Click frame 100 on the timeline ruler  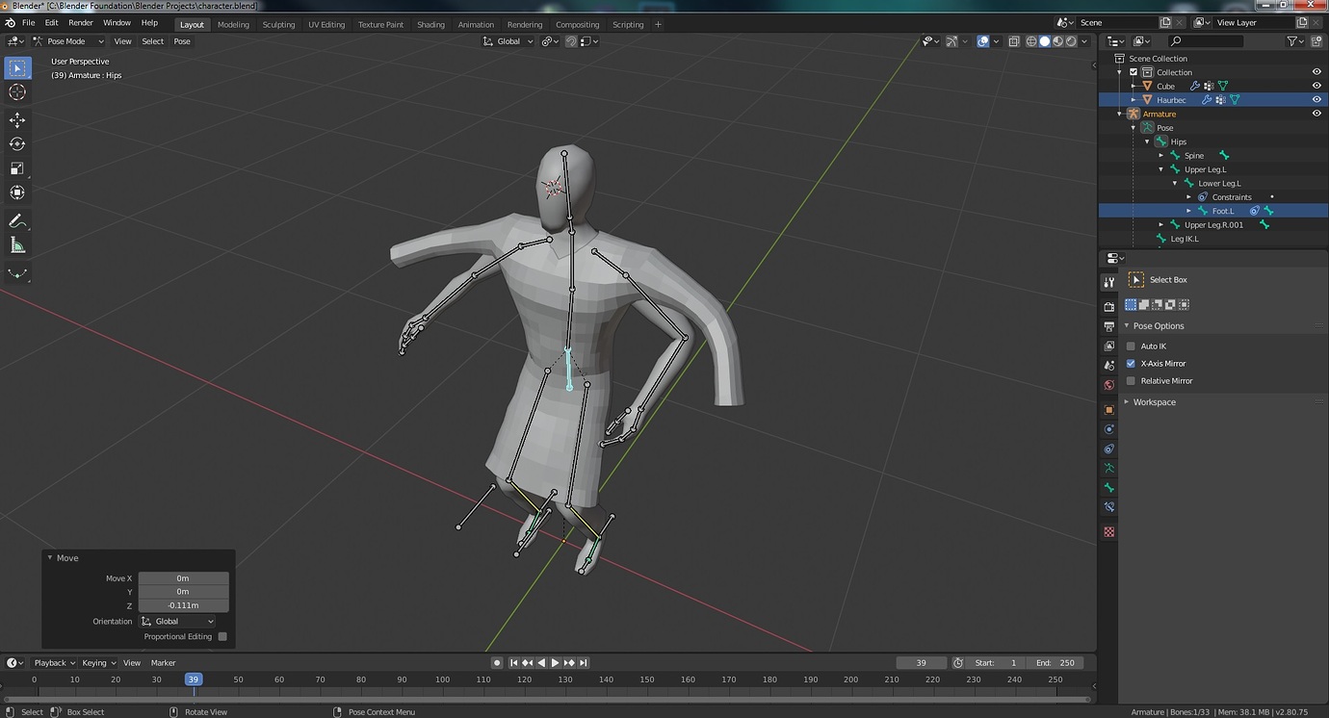click(x=442, y=680)
